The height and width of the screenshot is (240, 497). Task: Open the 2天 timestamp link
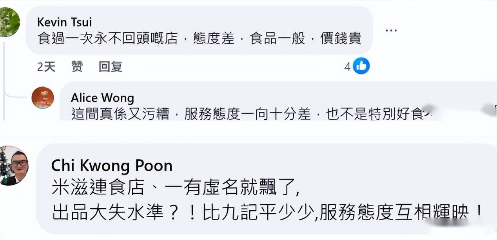coord(46,67)
